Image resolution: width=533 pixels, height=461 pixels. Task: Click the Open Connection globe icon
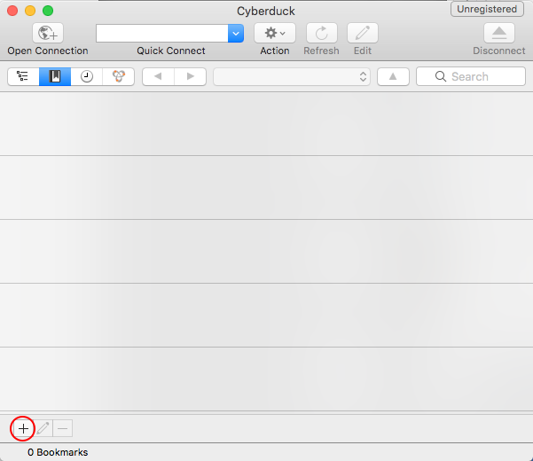[48, 33]
